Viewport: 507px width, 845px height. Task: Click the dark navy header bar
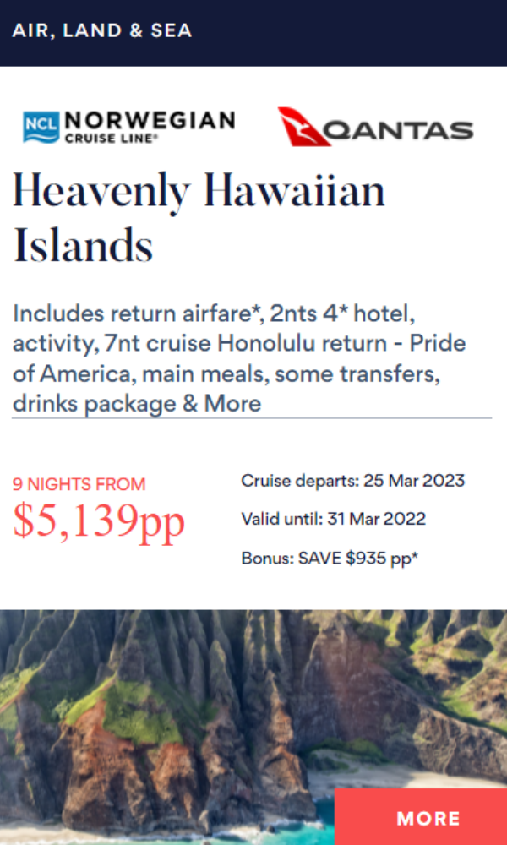[x=253, y=33]
